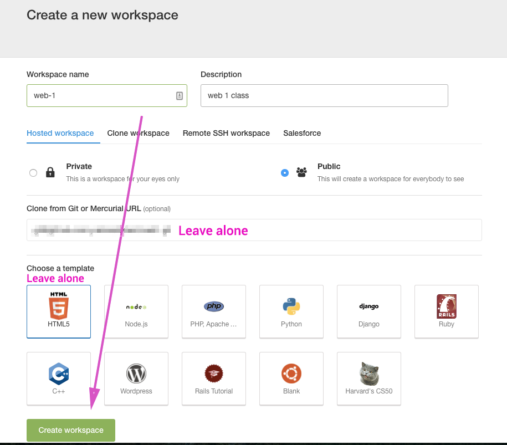Choose the Harvard's CS50 cat template

(x=369, y=378)
